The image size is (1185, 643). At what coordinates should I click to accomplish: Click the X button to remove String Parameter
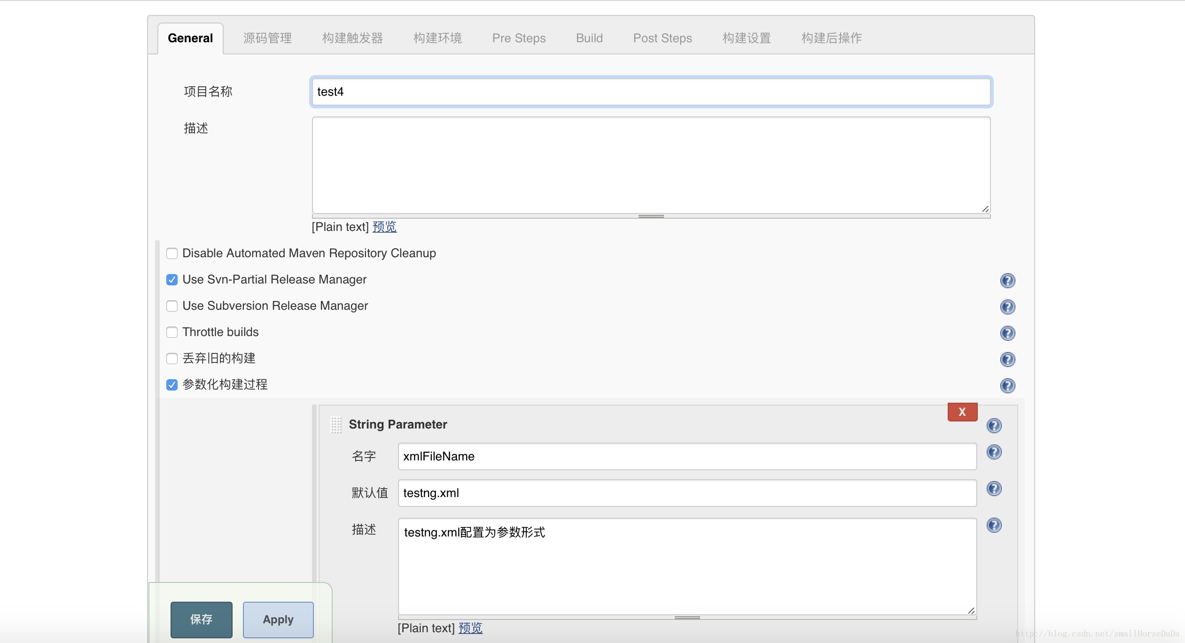961,412
